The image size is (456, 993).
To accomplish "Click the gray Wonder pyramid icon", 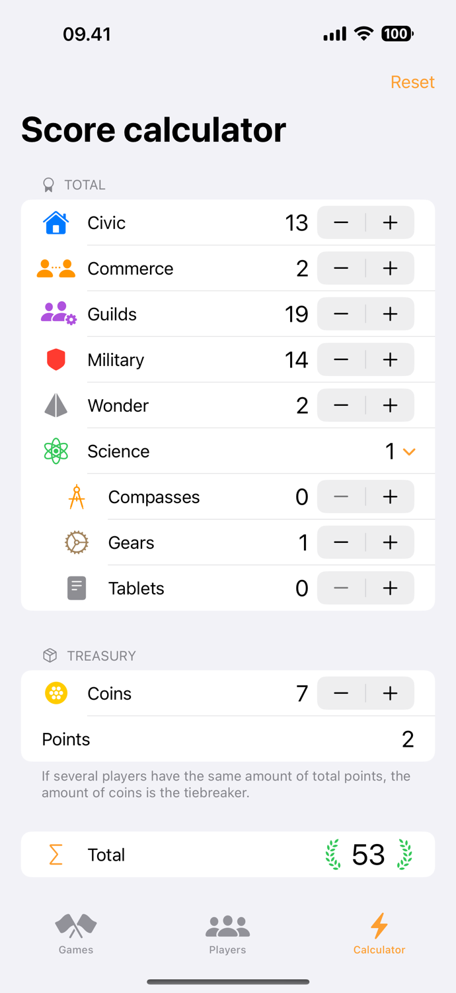I will point(56,405).
